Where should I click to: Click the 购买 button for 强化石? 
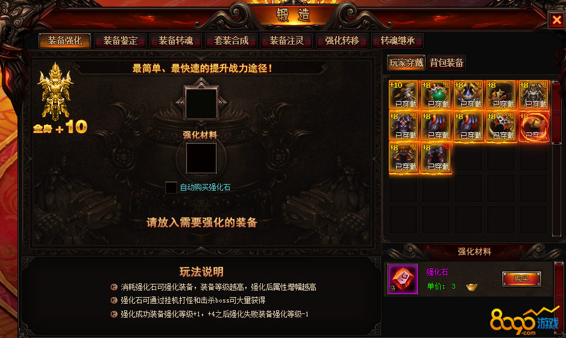click(x=521, y=279)
